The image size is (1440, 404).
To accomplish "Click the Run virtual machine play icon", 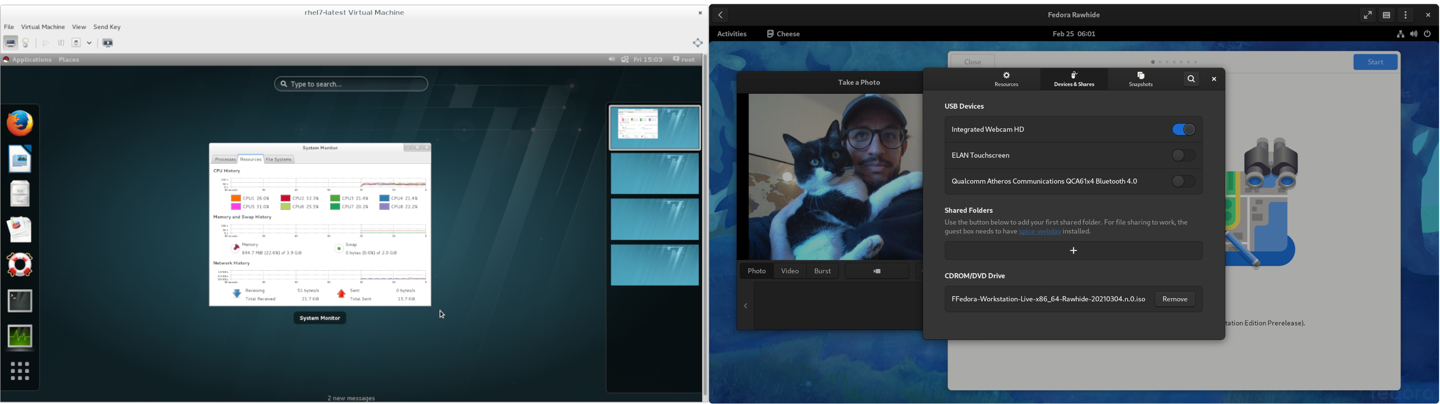I will point(46,43).
